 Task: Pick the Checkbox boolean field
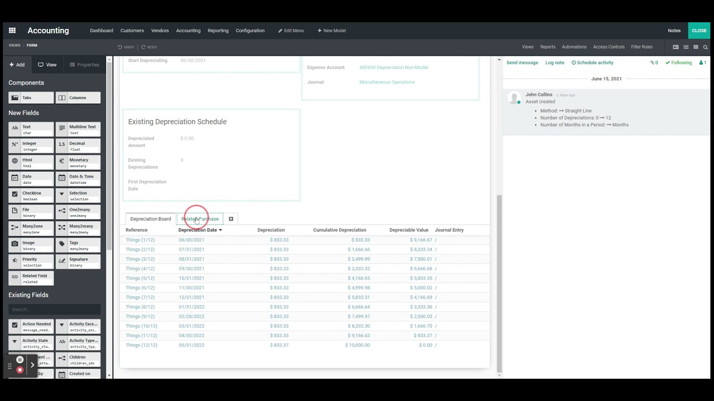click(x=31, y=195)
